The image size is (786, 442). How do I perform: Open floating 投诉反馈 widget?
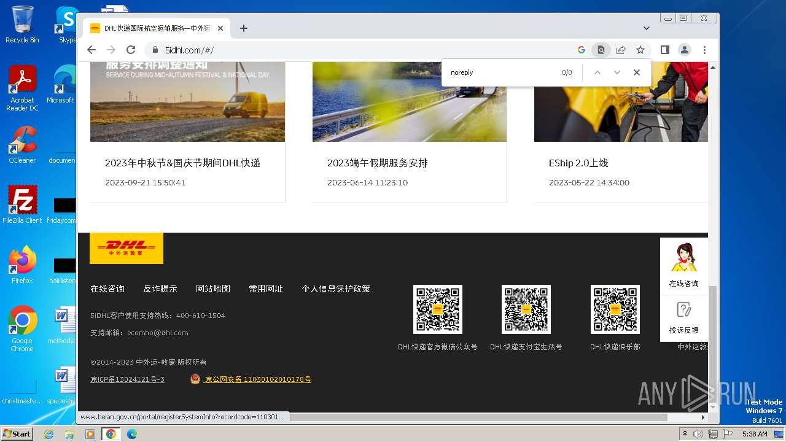pyautogui.click(x=684, y=318)
